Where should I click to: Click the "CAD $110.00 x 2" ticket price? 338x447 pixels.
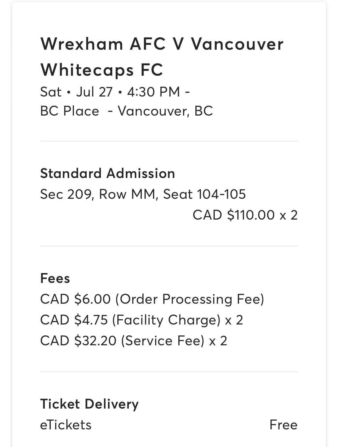coord(245,215)
